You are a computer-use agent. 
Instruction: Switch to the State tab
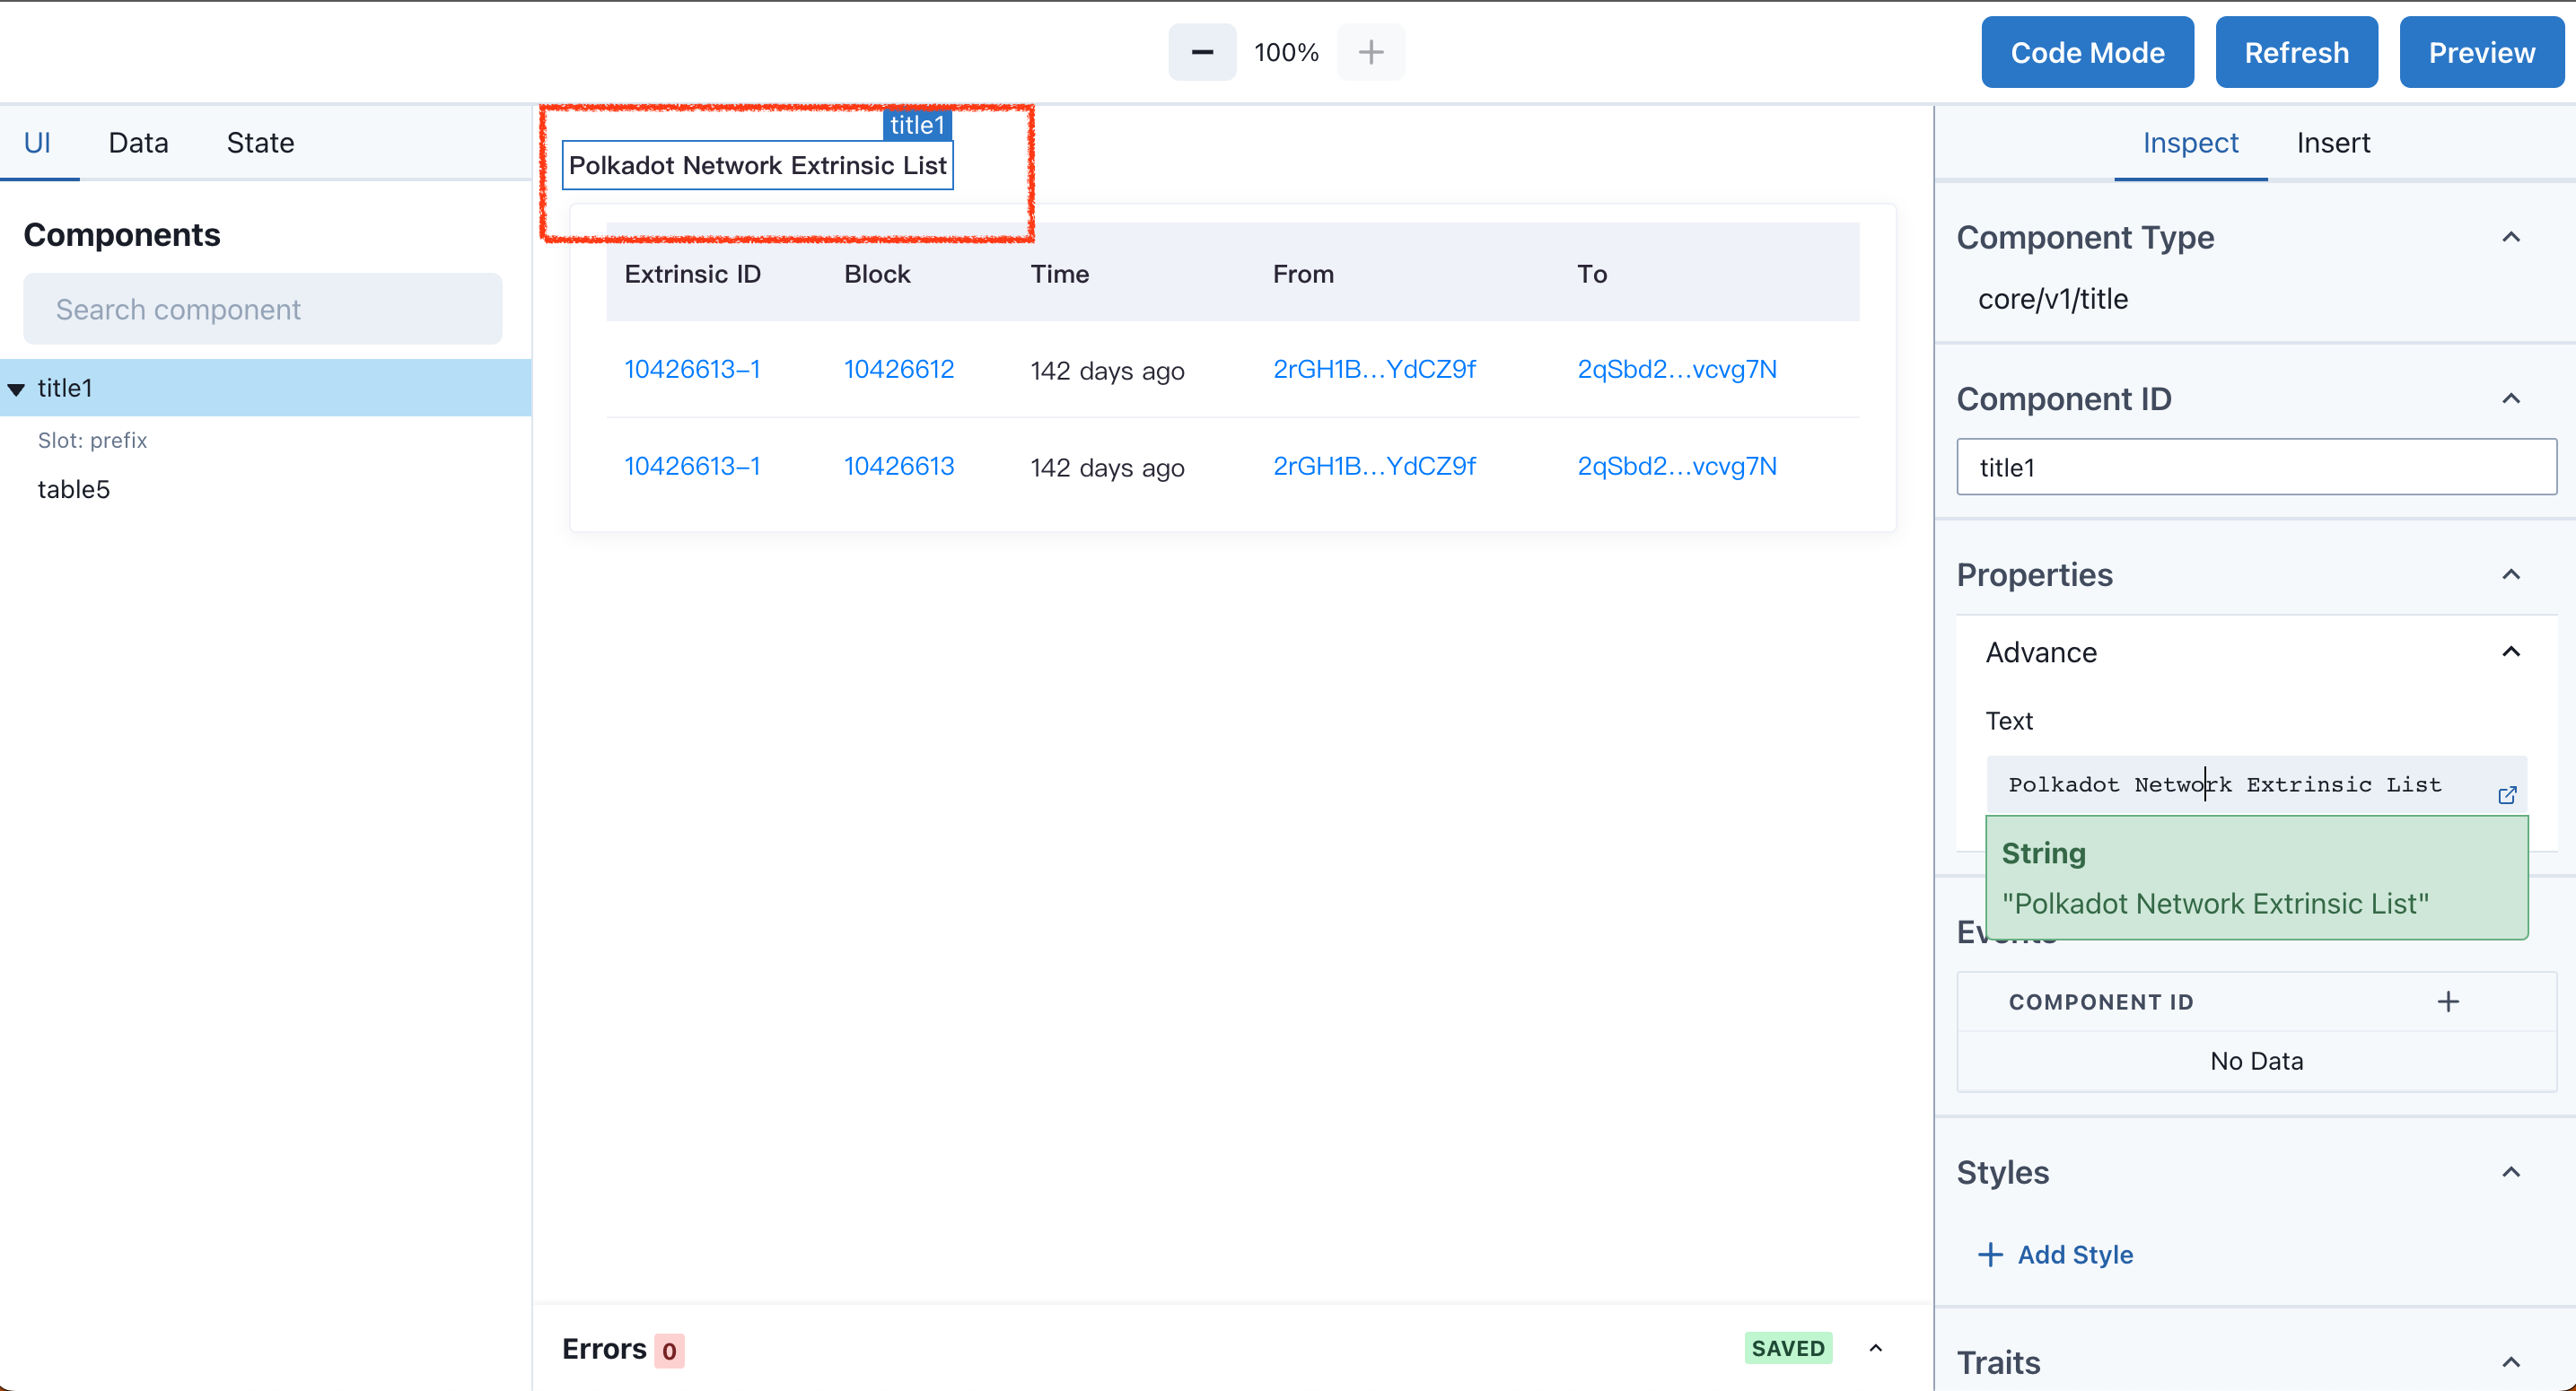point(260,142)
